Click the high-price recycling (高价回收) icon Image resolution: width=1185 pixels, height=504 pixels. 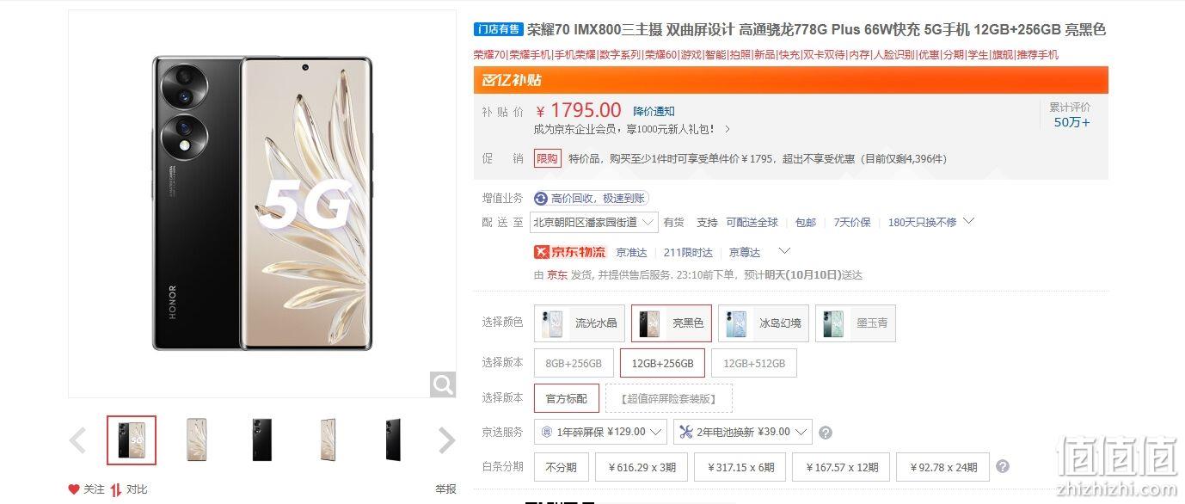pyautogui.click(x=541, y=199)
